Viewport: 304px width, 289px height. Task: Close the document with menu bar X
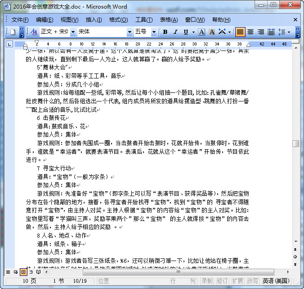[295, 20]
